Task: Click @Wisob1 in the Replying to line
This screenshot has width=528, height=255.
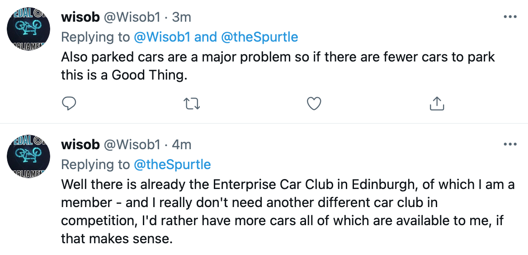Action: [162, 37]
